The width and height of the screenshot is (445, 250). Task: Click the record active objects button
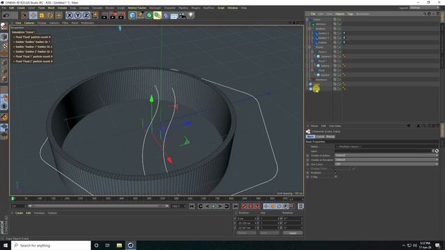244,206
